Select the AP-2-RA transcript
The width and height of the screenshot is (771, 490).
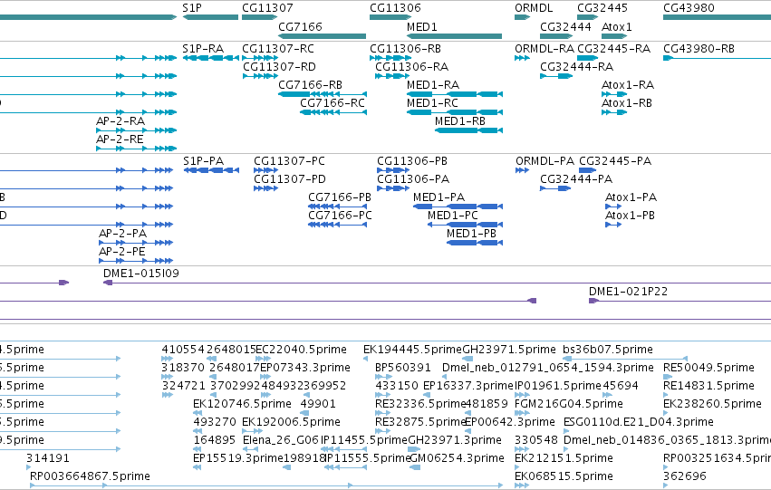pyautogui.click(x=136, y=130)
